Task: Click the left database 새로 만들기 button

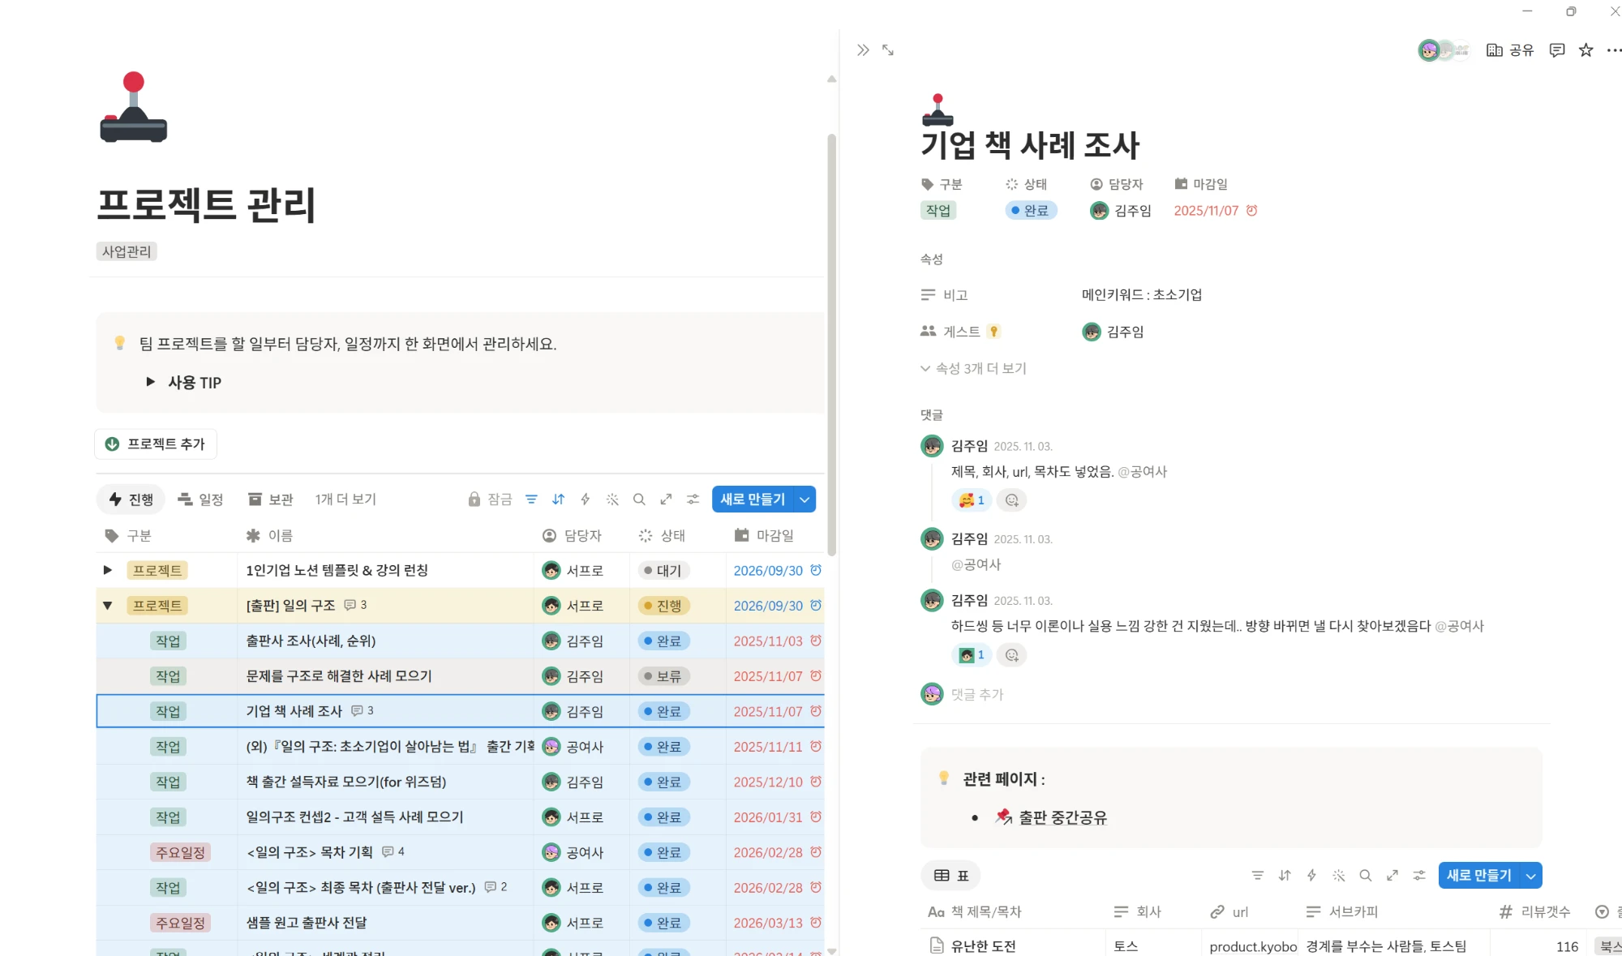Action: click(753, 499)
